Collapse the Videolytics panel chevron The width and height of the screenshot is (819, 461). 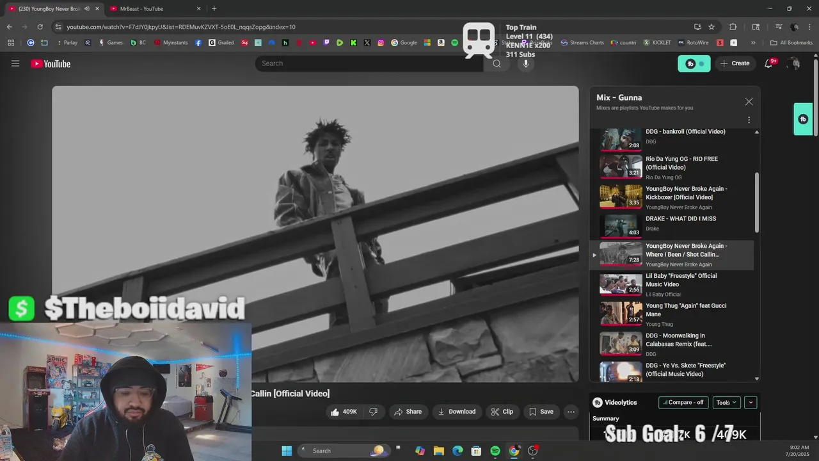tap(751, 403)
